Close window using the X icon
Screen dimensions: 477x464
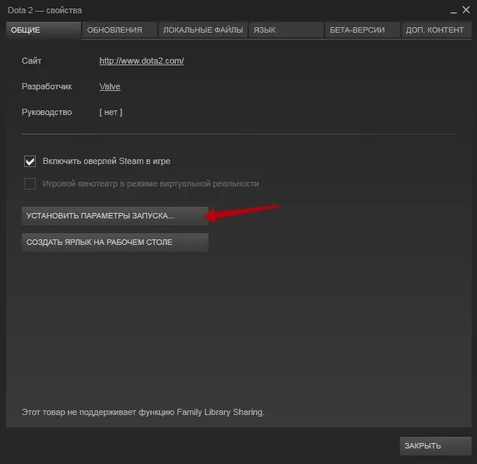pyautogui.click(x=466, y=10)
